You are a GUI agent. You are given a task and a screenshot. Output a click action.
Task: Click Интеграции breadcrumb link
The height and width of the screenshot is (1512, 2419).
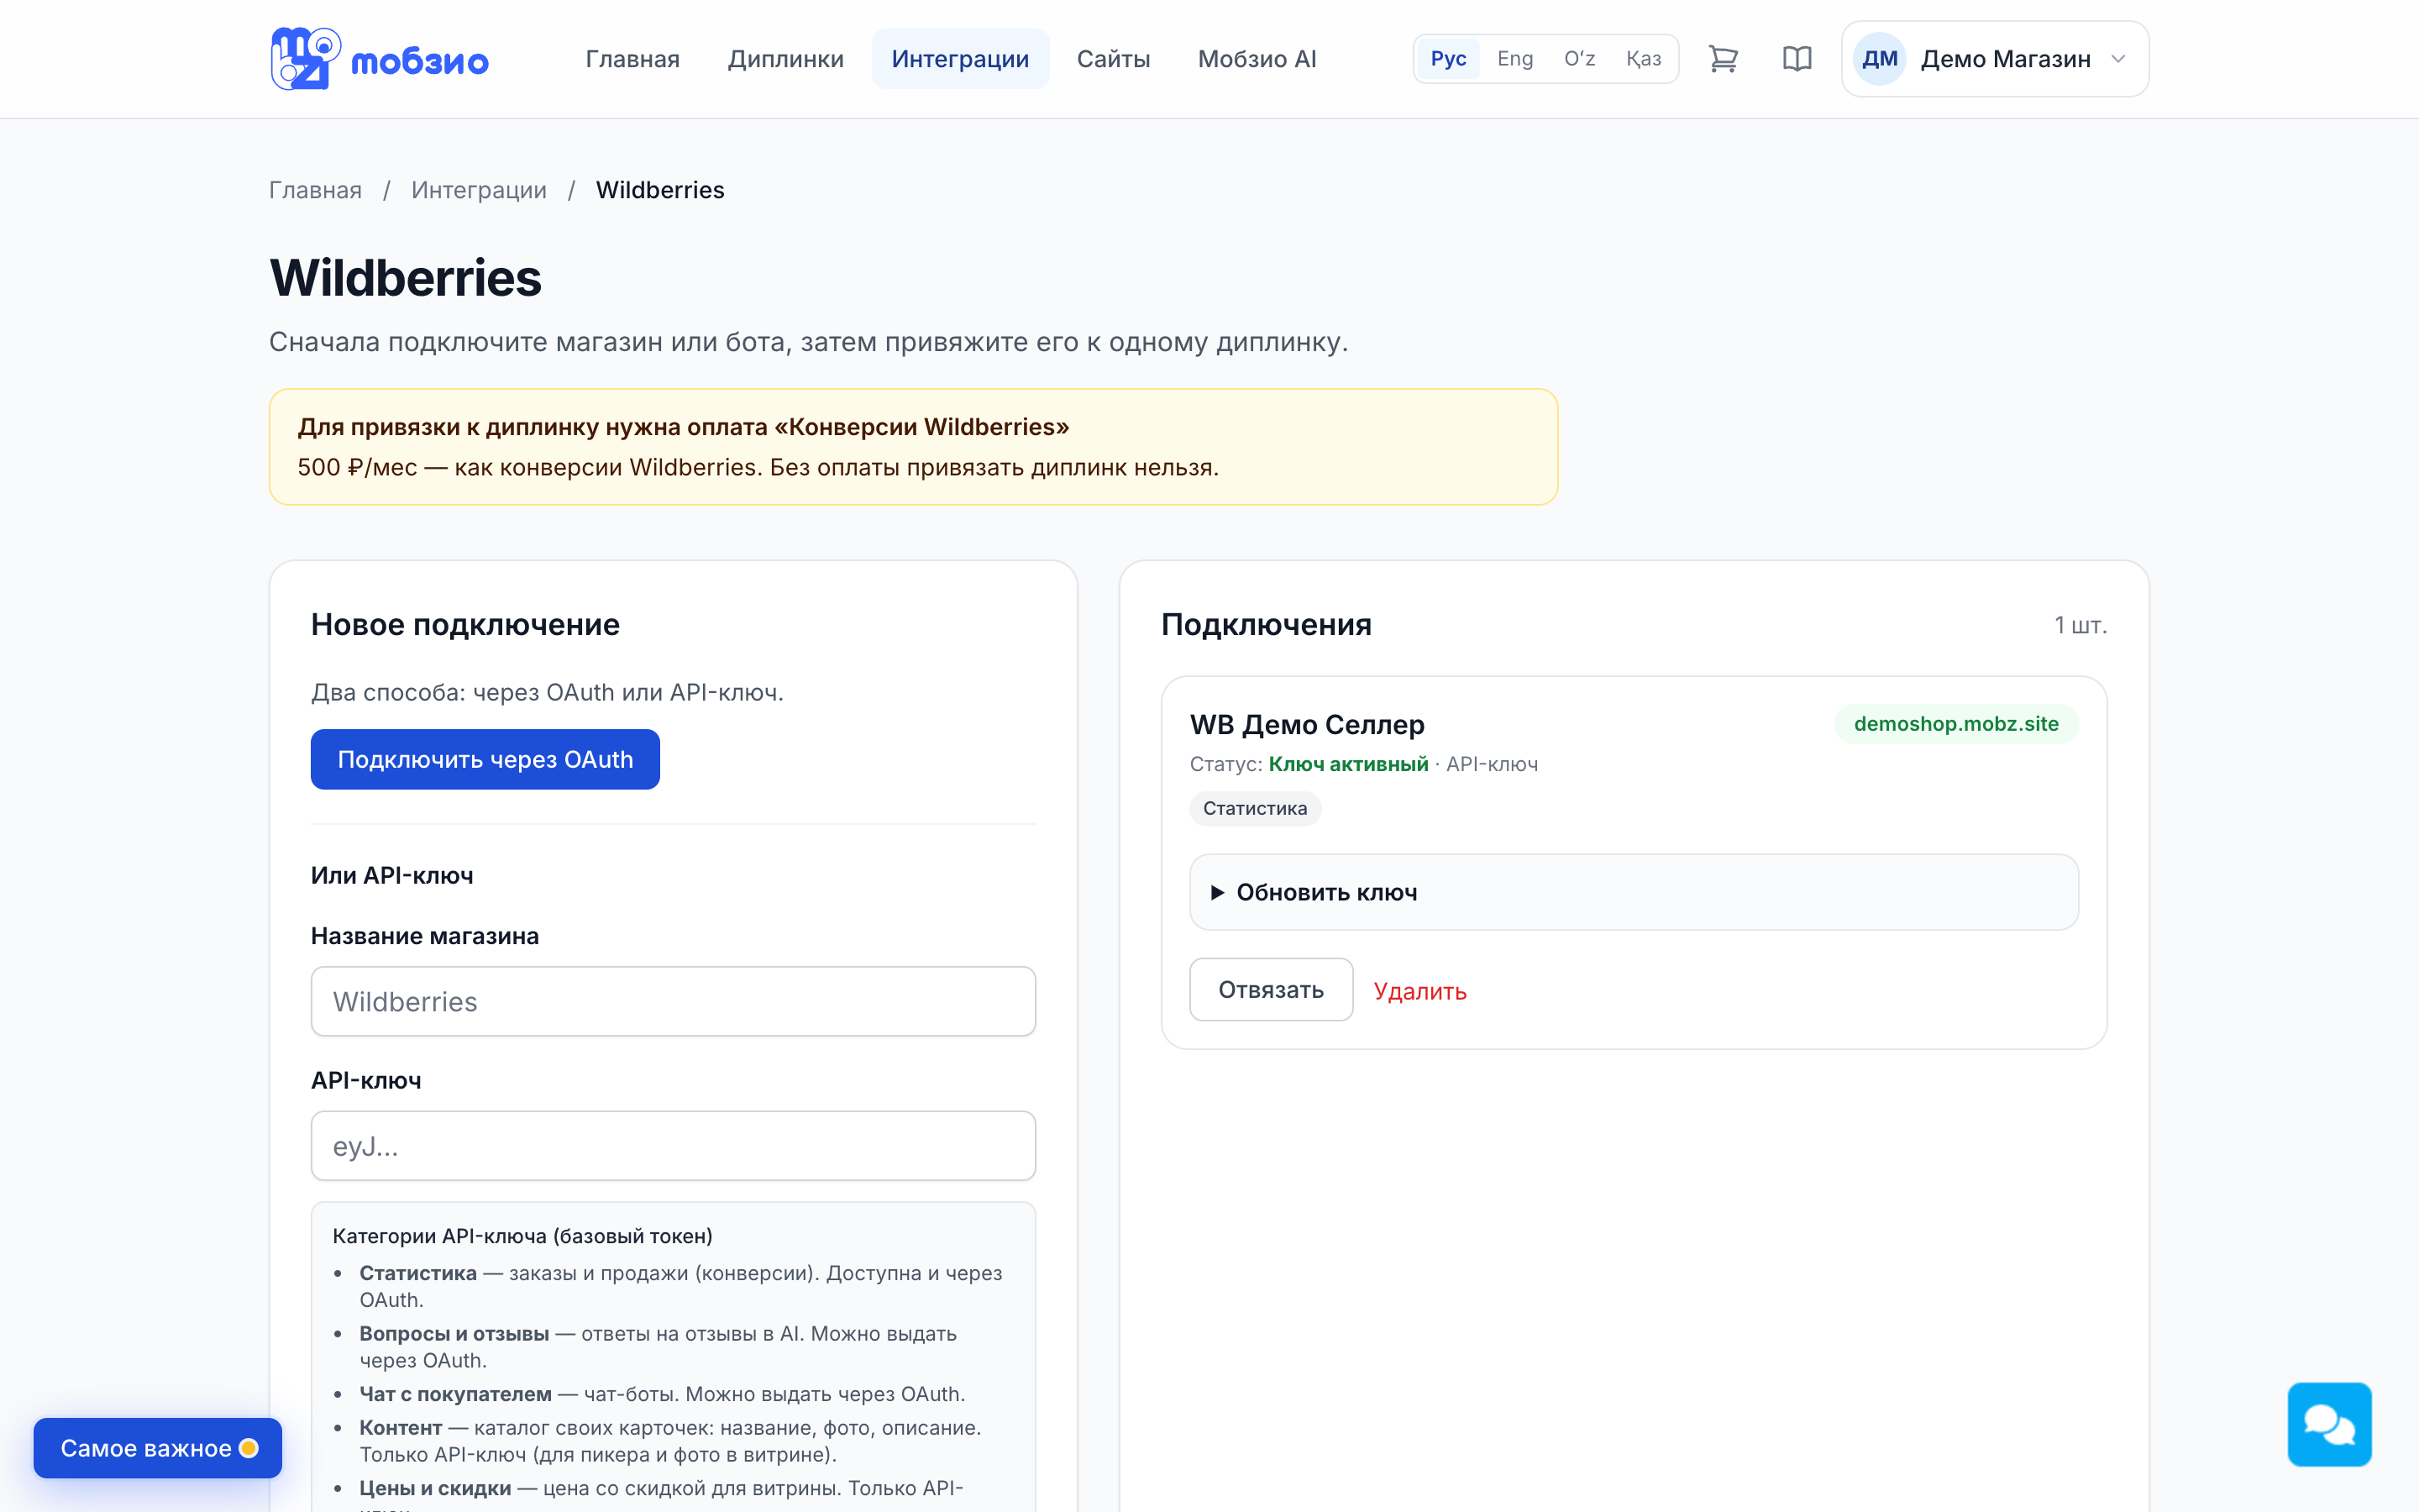tap(479, 190)
